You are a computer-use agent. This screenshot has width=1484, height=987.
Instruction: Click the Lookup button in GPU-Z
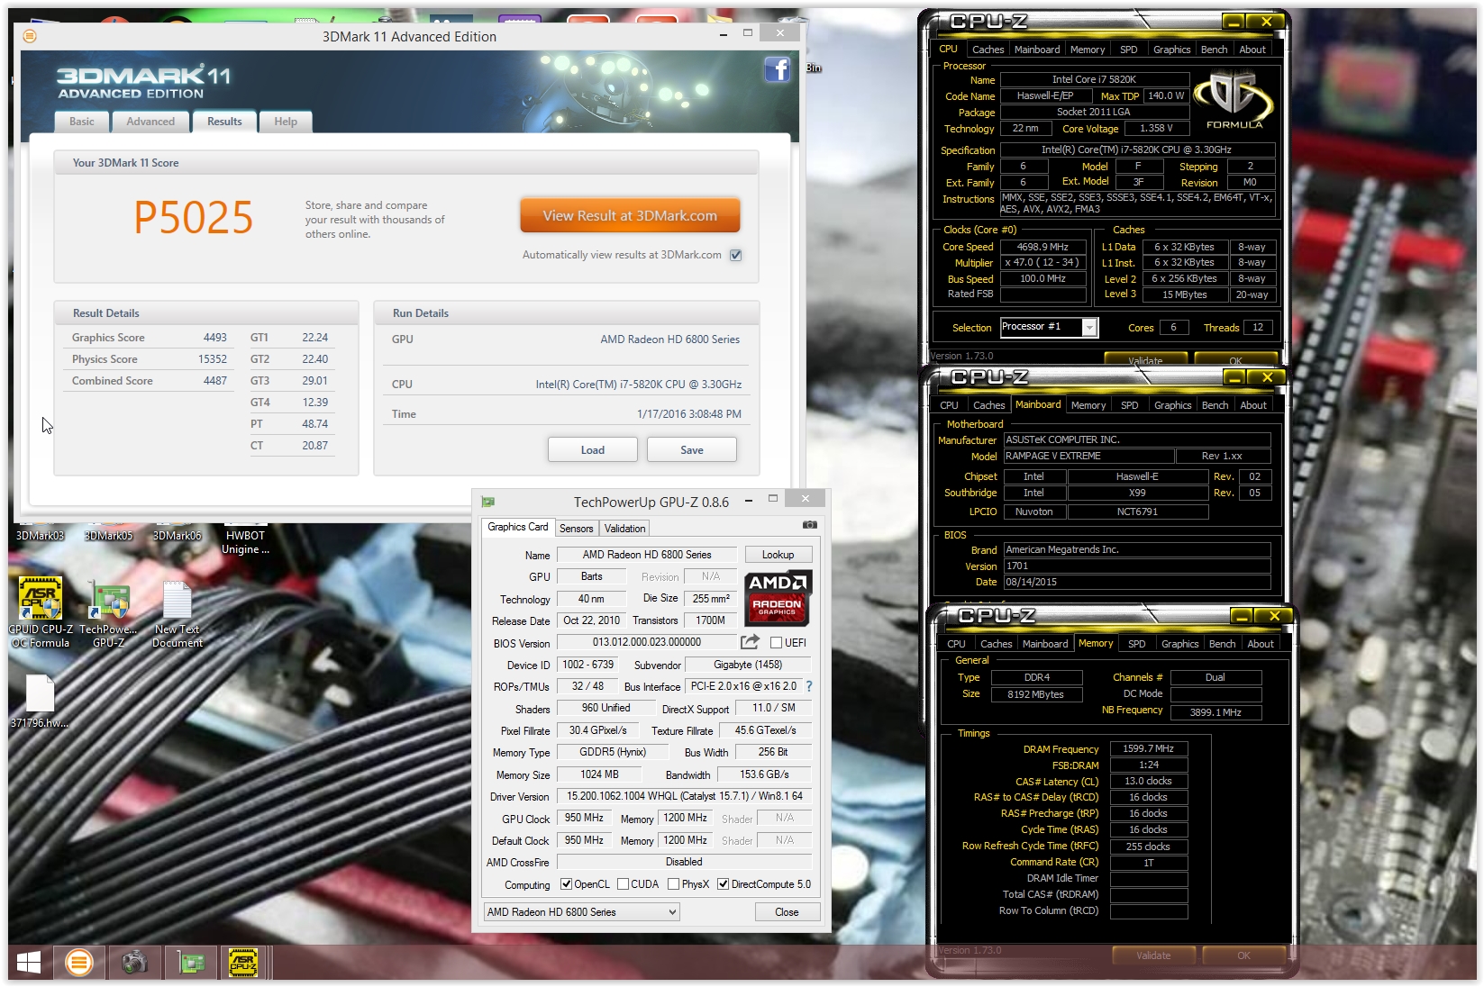778,555
